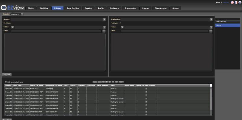This screenshot has width=242, height=120.
Task: Check Delete File After Transfer on priority 41 row
Action: pyautogui.click(x=146, y=92)
